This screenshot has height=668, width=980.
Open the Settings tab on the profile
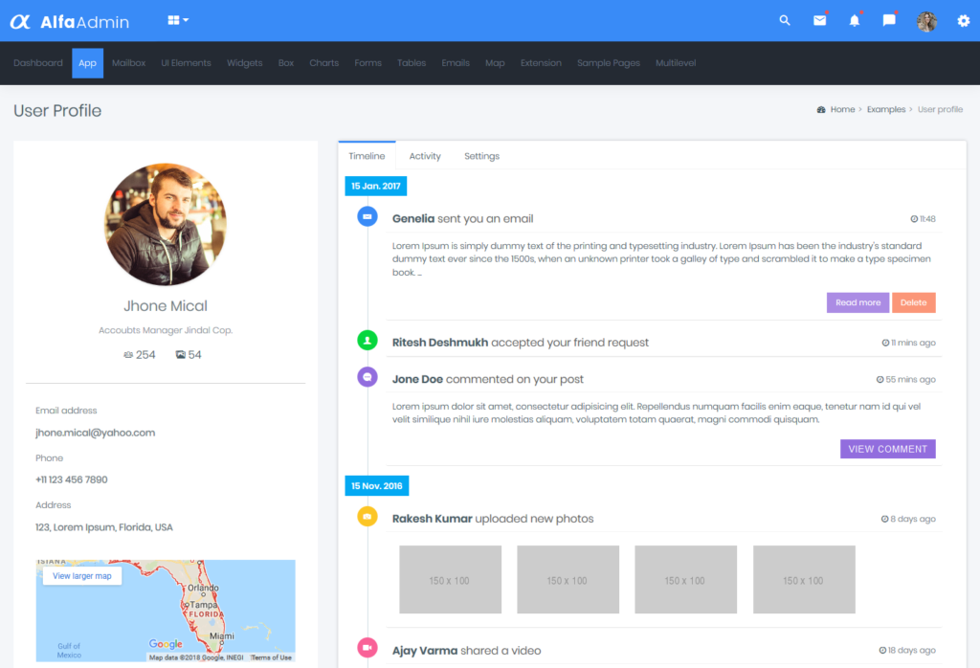pos(481,155)
